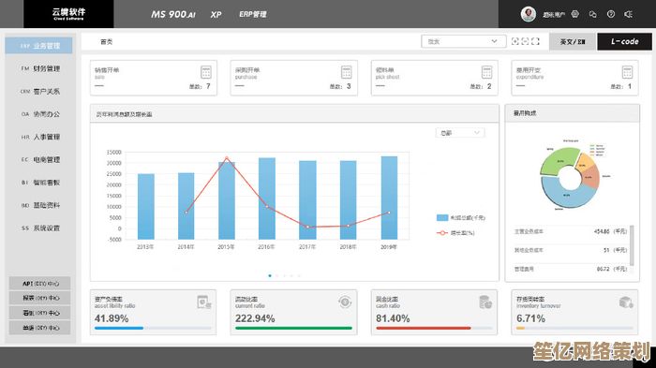
Task: Click the 454.86 value in cost list
Action: point(602,231)
